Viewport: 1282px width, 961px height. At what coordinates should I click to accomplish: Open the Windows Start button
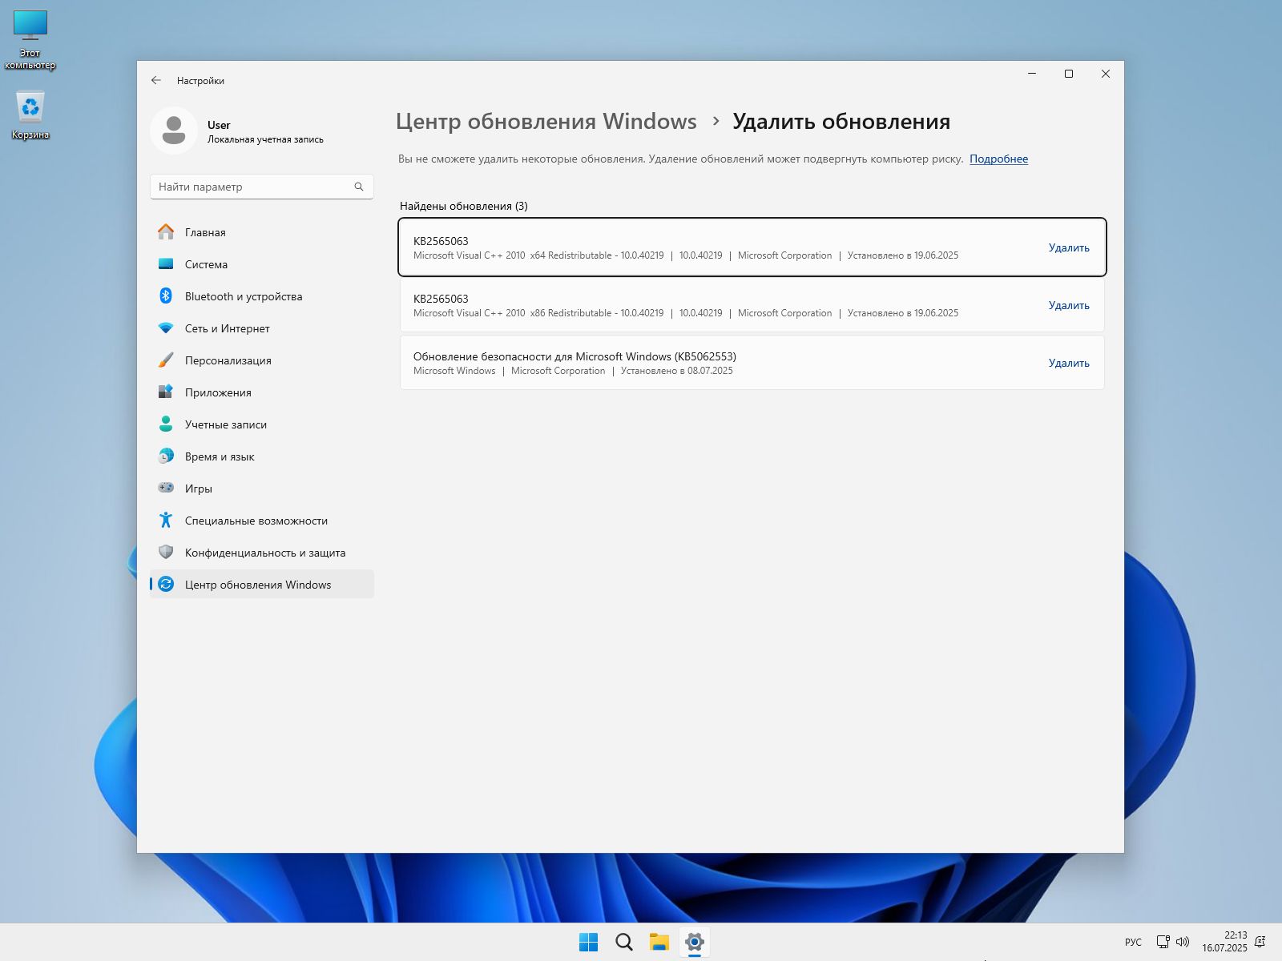(589, 942)
